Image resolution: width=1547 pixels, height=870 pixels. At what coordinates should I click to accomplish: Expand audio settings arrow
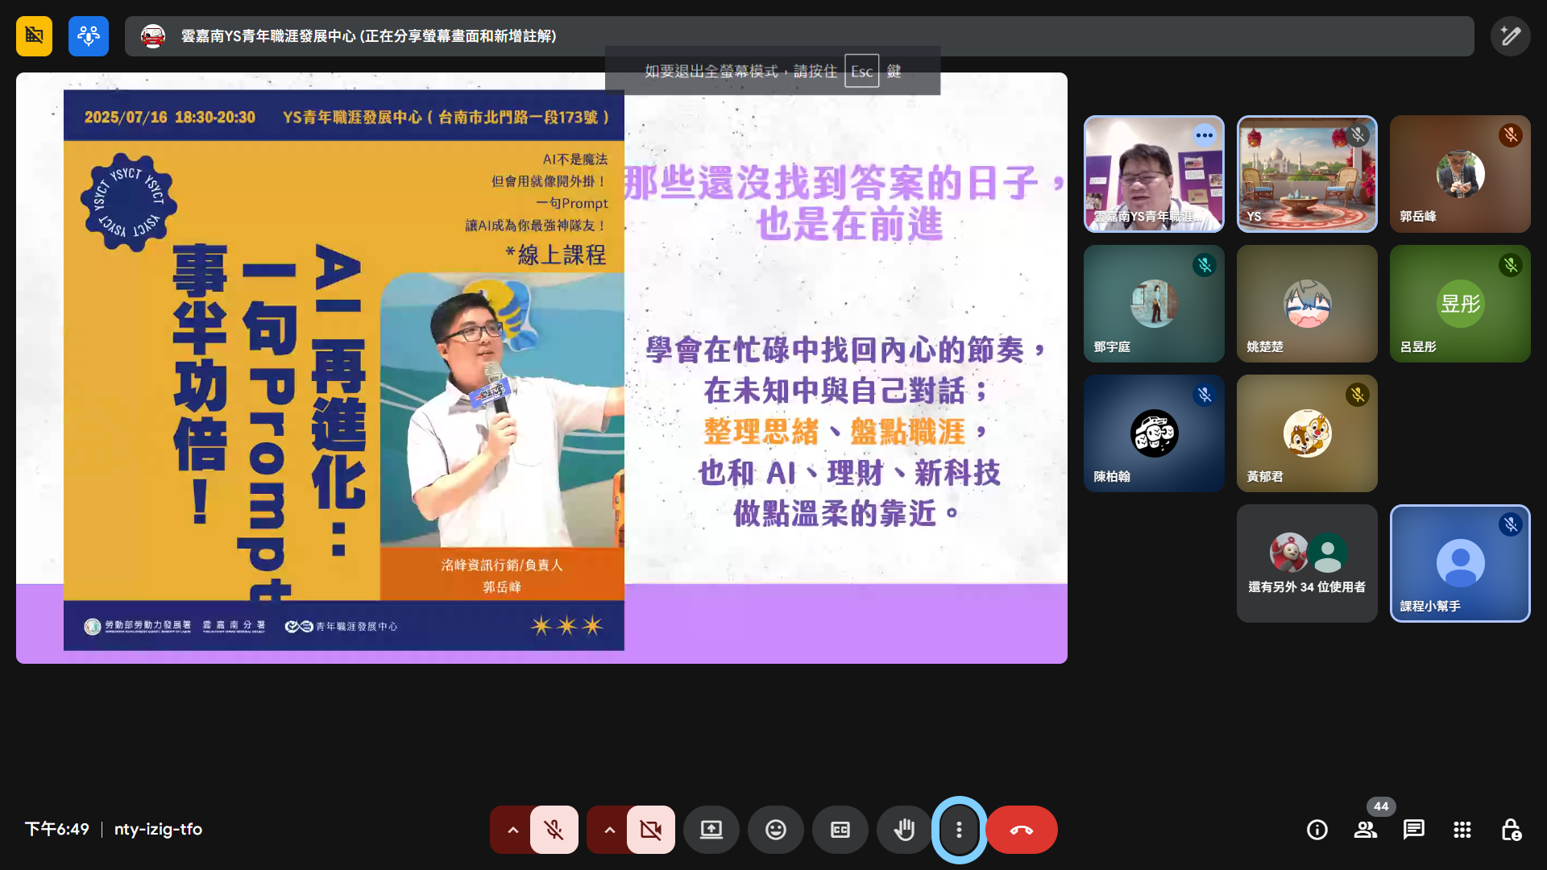[x=512, y=830]
